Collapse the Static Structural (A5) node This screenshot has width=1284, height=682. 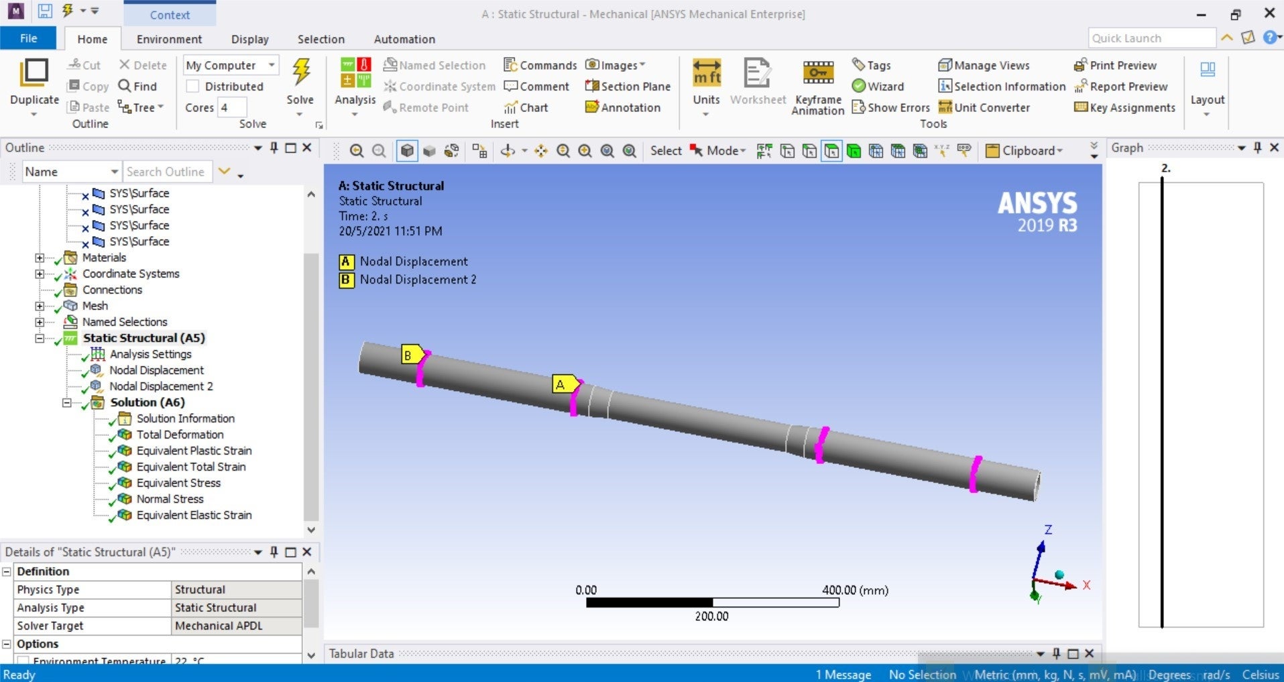pos(40,338)
